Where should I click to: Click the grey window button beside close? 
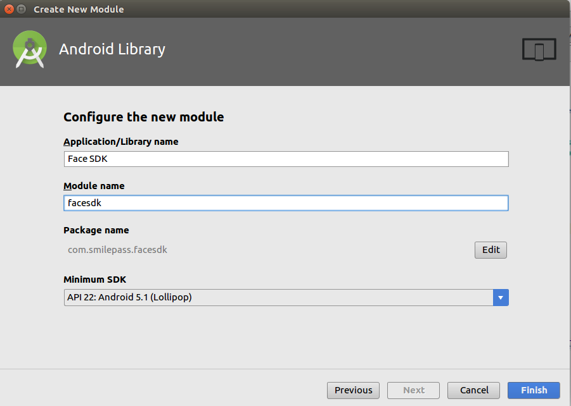tap(22, 9)
